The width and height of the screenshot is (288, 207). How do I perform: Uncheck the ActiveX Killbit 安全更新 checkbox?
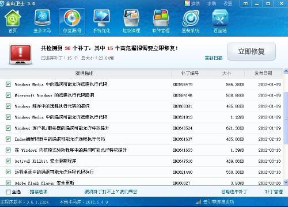point(8,160)
